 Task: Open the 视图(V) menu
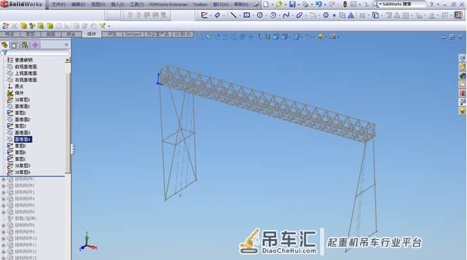pos(98,5)
